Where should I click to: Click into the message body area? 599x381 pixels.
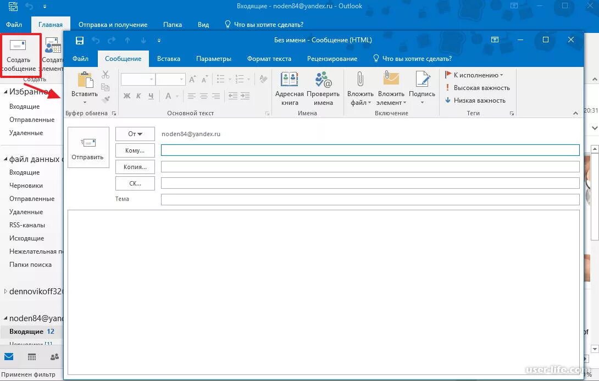click(x=324, y=292)
